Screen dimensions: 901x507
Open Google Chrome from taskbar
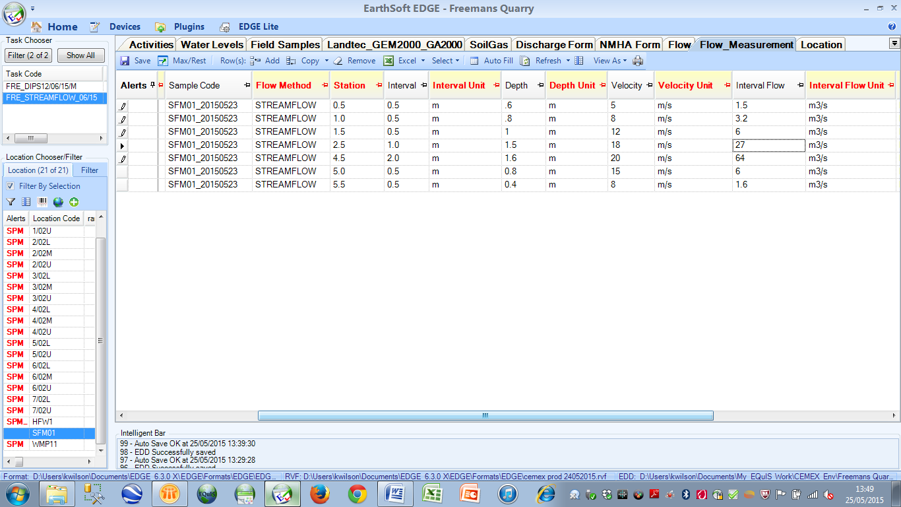[x=357, y=494]
